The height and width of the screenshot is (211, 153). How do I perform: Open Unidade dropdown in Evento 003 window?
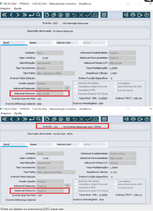point(50,53)
